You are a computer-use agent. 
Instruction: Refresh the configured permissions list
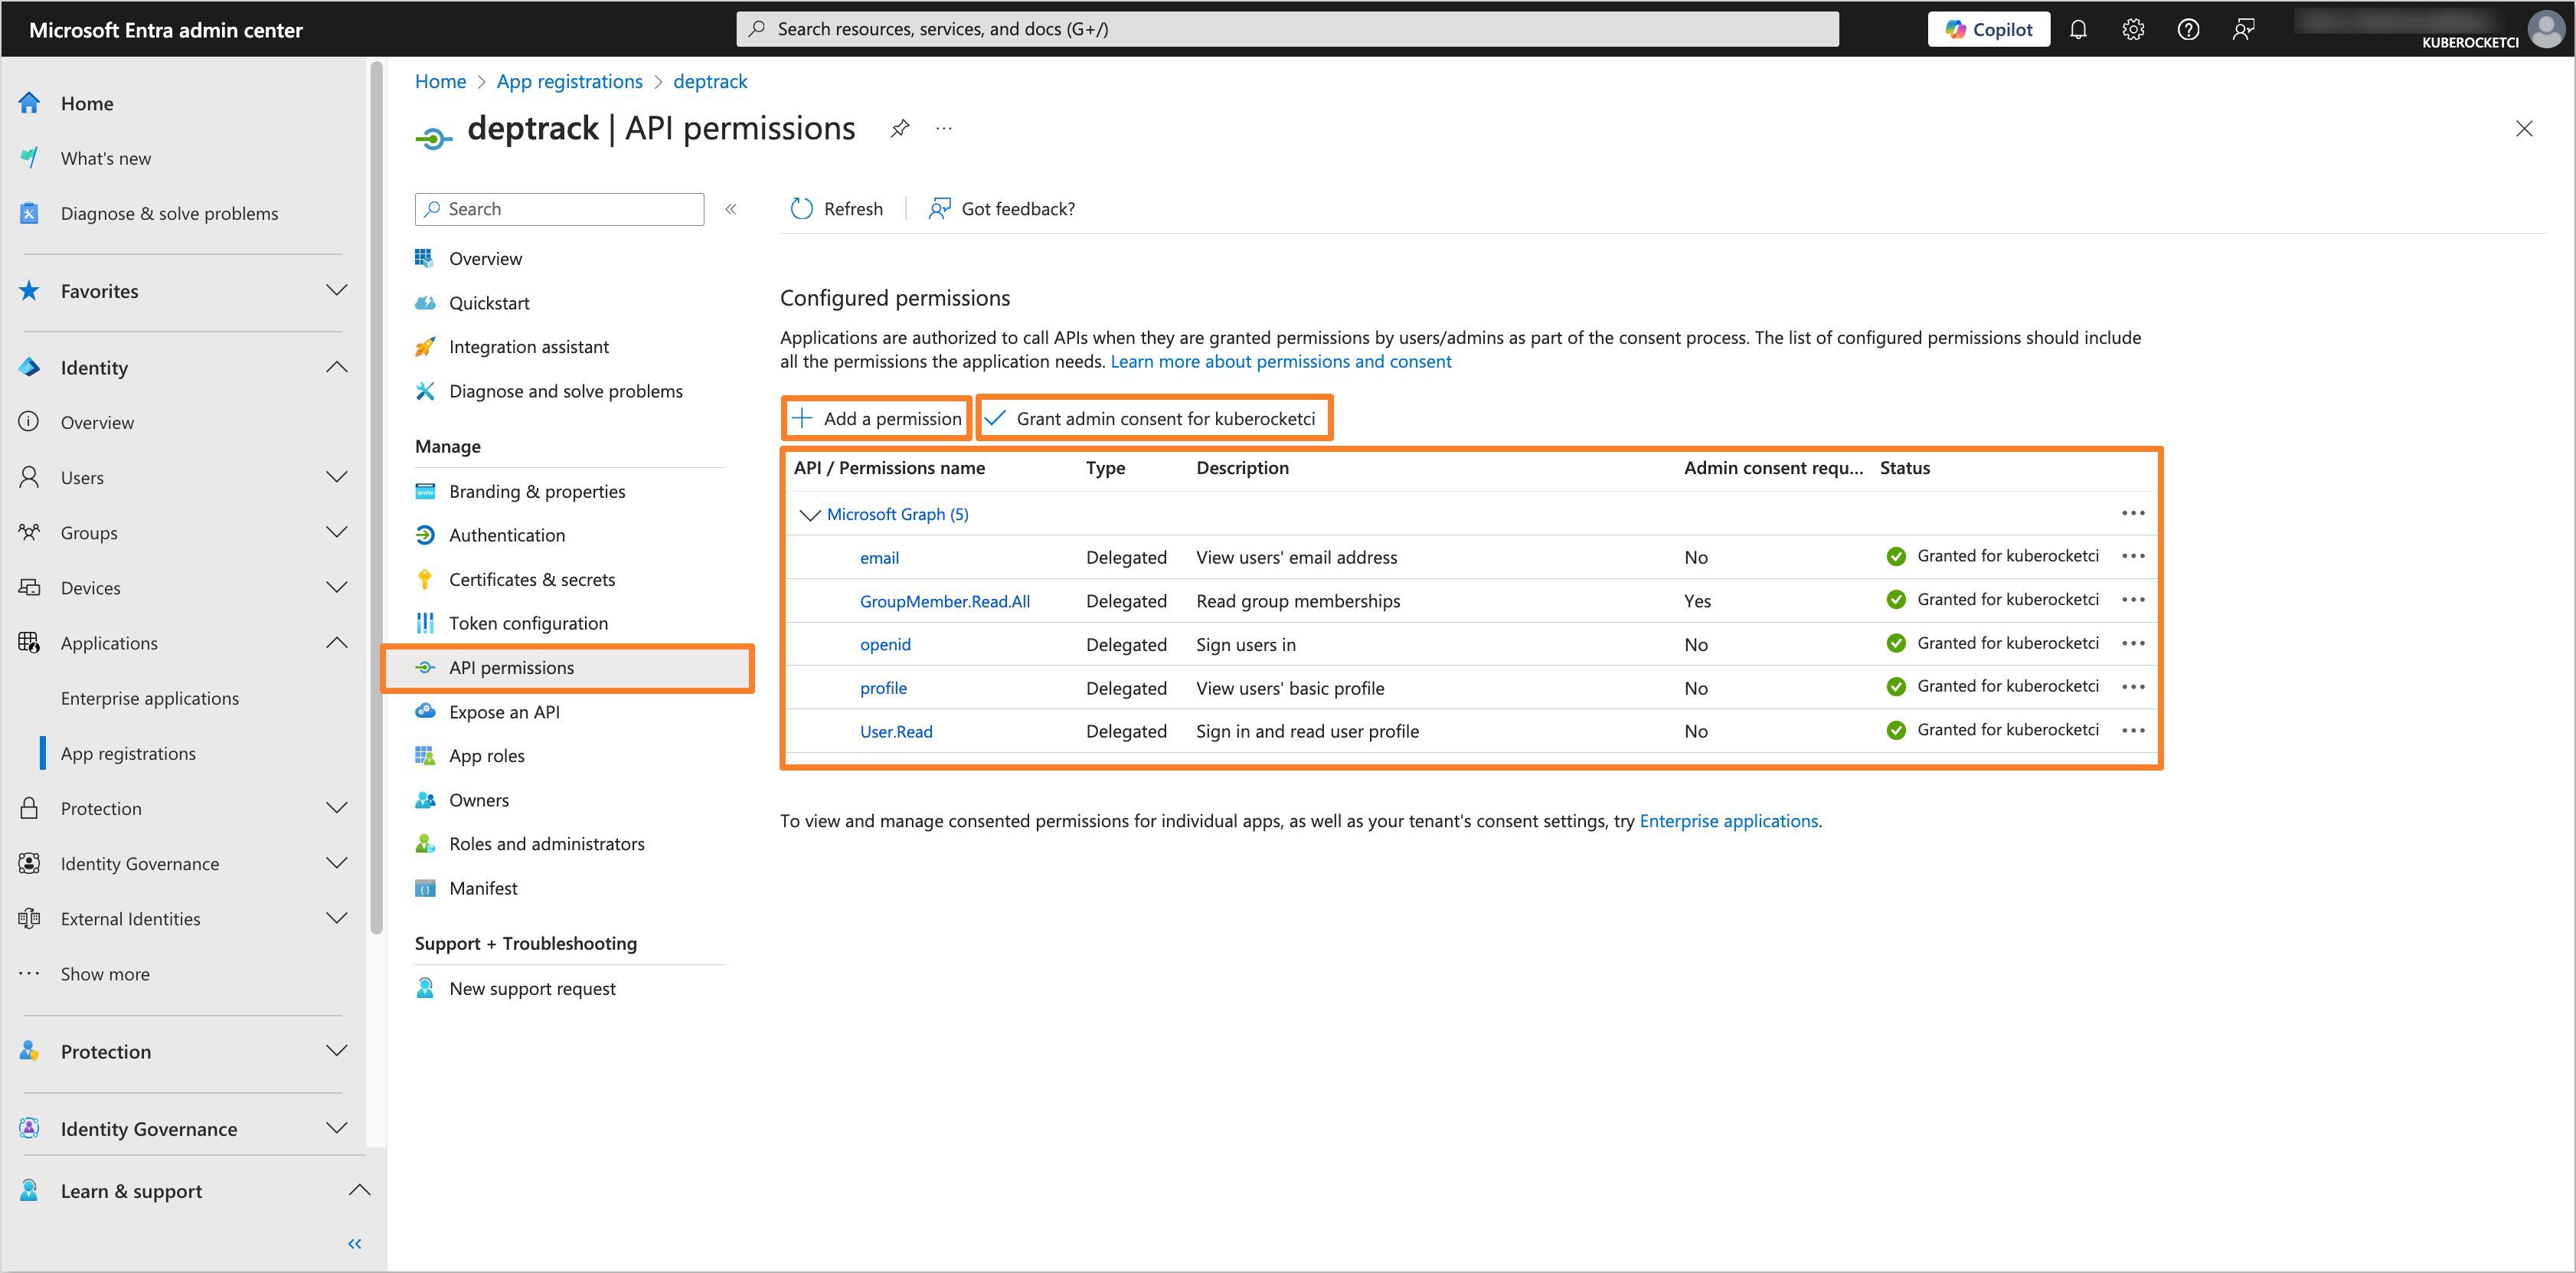click(836, 208)
